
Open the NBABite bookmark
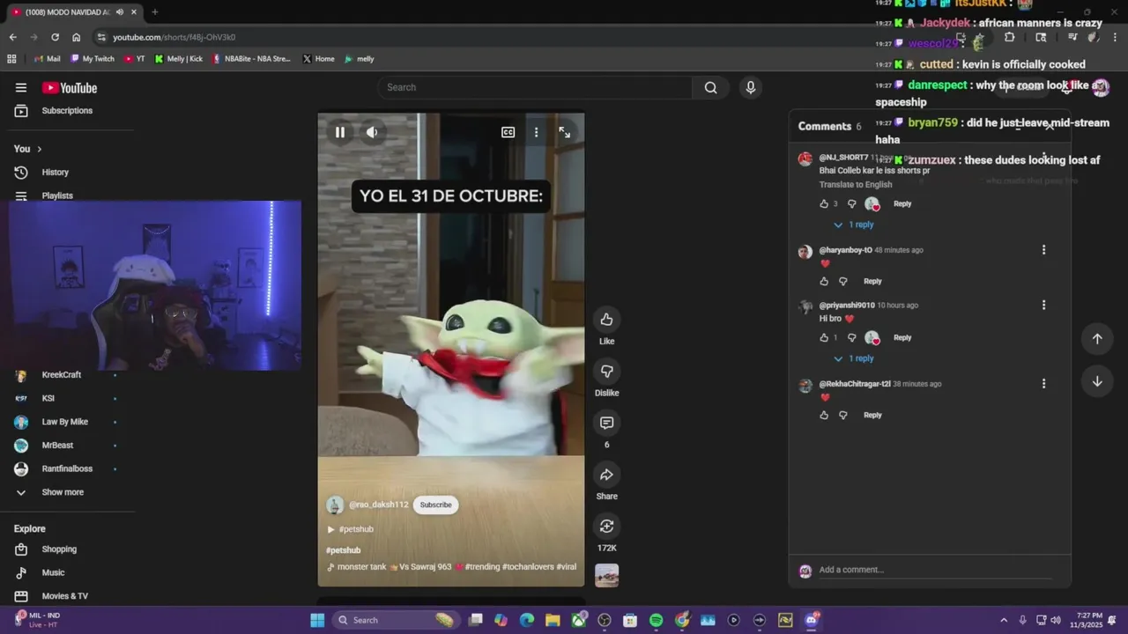coord(251,59)
